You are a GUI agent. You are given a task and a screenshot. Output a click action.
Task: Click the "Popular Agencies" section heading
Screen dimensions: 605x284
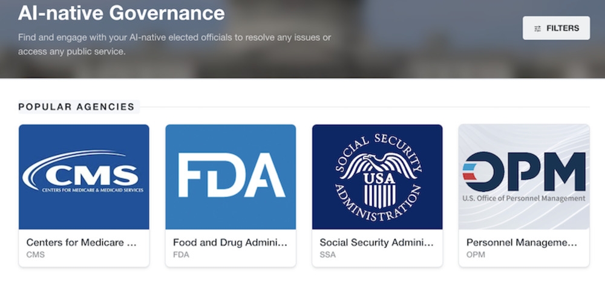(76, 107)
